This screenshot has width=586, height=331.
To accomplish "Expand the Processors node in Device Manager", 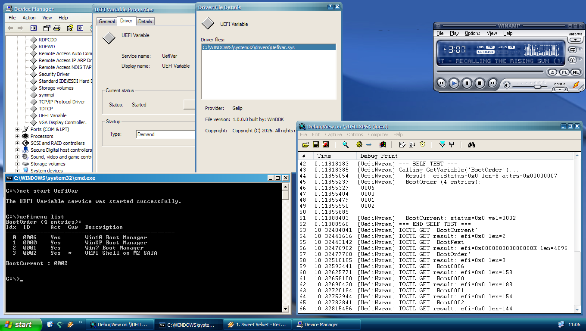I will pyautogui.click(x=18, y=136).
